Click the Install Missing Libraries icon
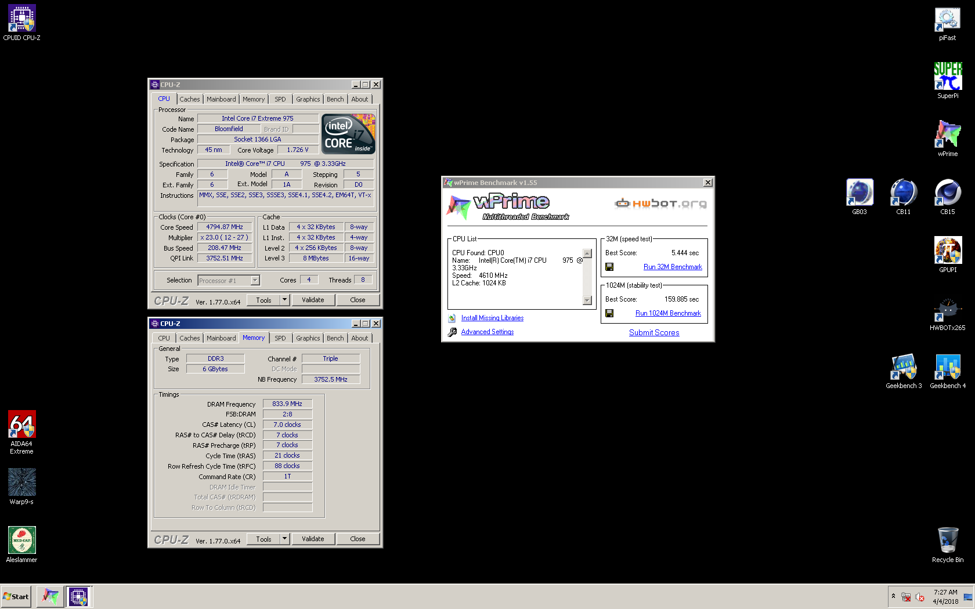This screenshot has height=609, width=975. (x=452, y=318)
